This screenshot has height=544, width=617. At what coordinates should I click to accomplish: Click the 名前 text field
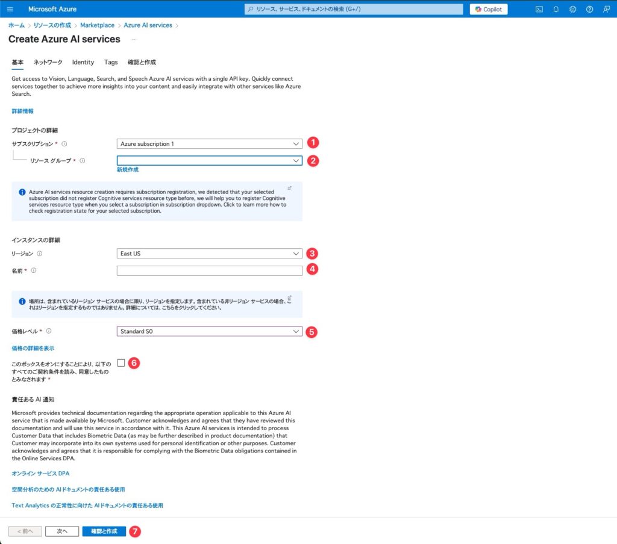tap(209, 270)
